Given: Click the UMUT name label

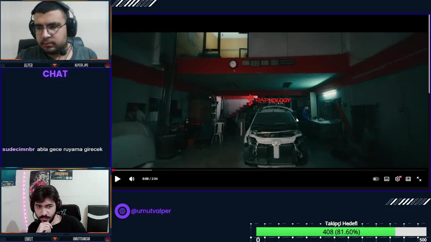Looking at the screenshot, I should pos(29,239).
